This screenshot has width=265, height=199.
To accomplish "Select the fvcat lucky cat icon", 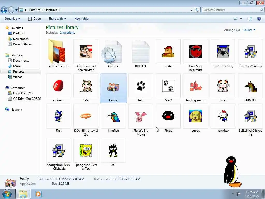I will 223,86.
